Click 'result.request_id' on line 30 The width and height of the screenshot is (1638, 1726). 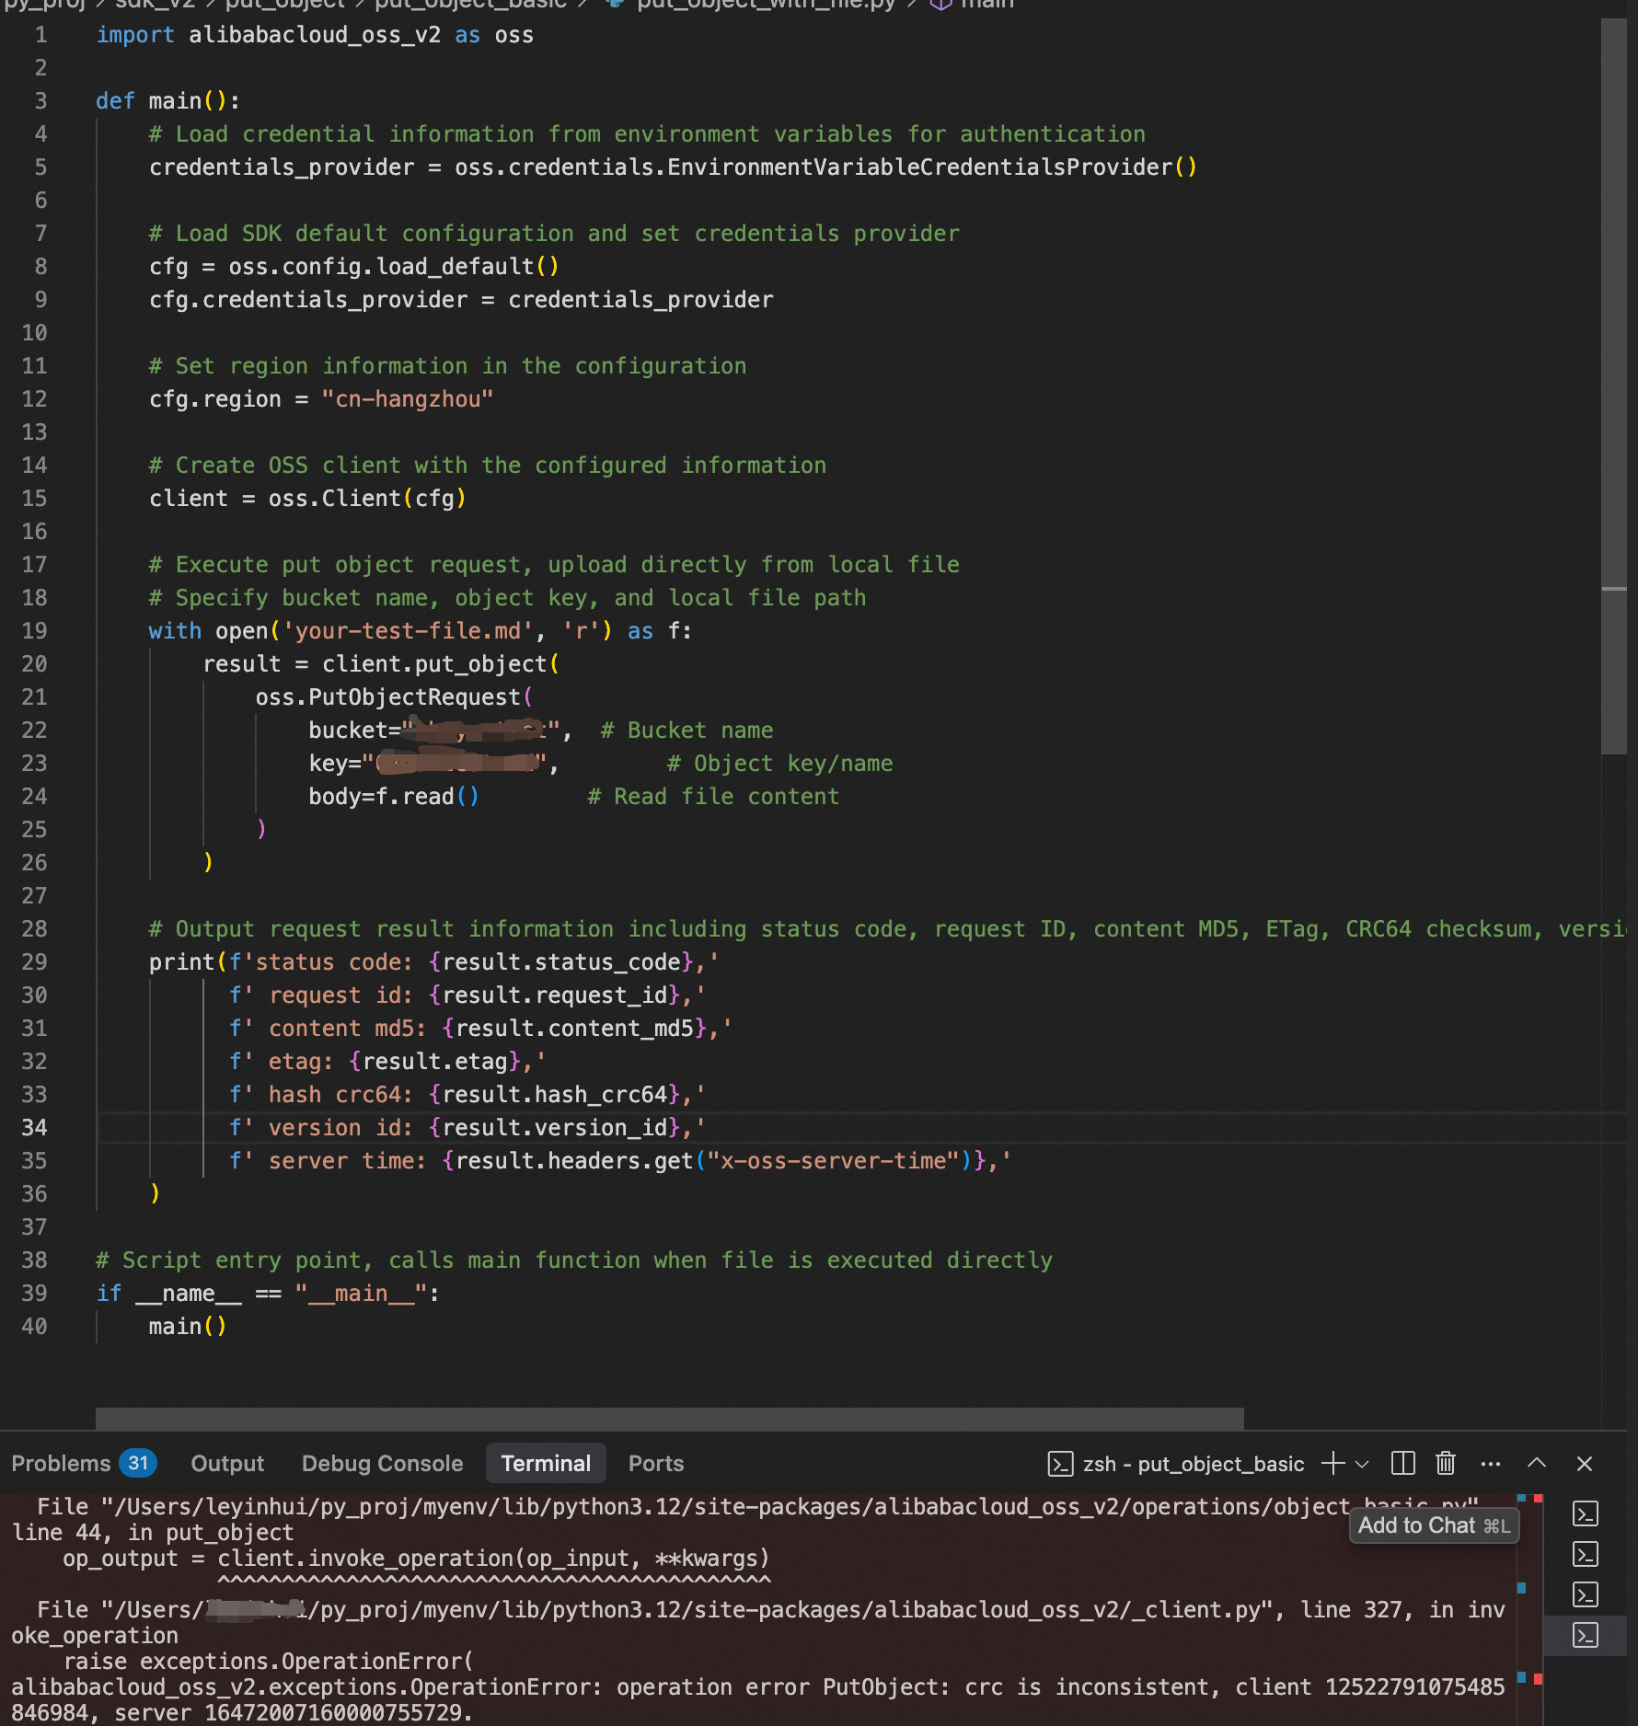coord(554,995)
